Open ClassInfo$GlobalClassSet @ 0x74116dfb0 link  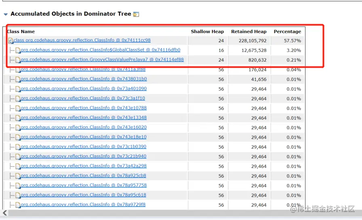click(101, 50)
